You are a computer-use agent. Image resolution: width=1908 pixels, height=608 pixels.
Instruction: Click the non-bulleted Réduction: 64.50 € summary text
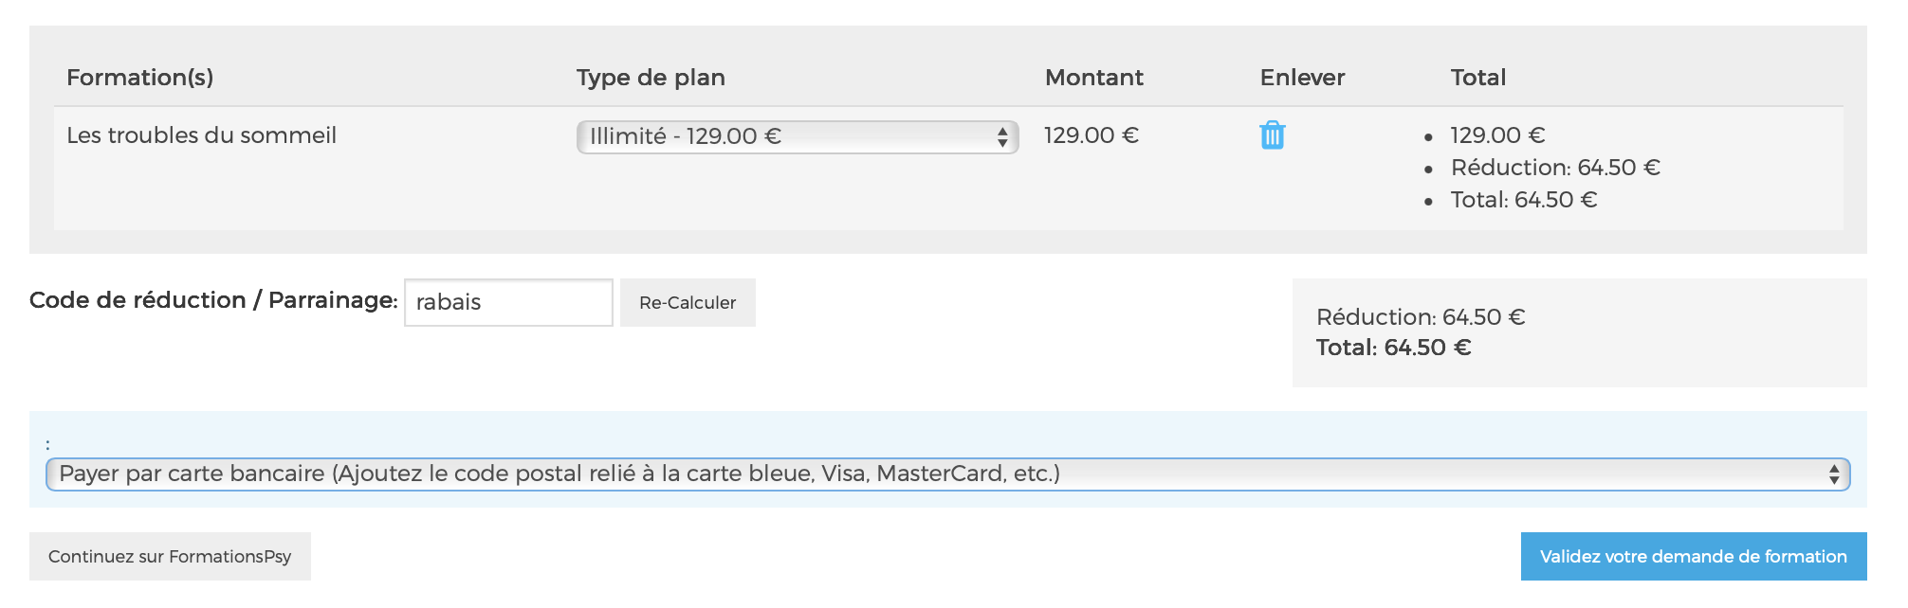click(1420, 317)
